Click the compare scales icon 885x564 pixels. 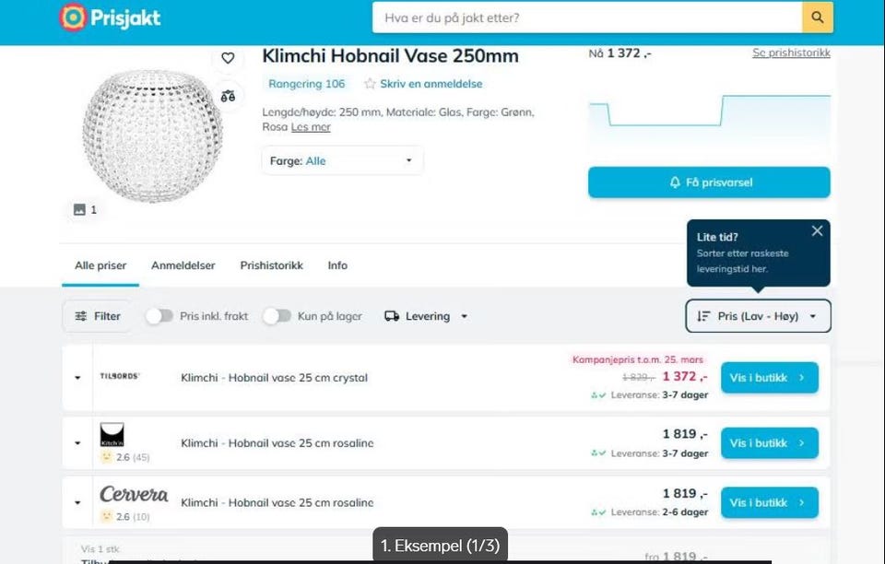coord(228,96)
